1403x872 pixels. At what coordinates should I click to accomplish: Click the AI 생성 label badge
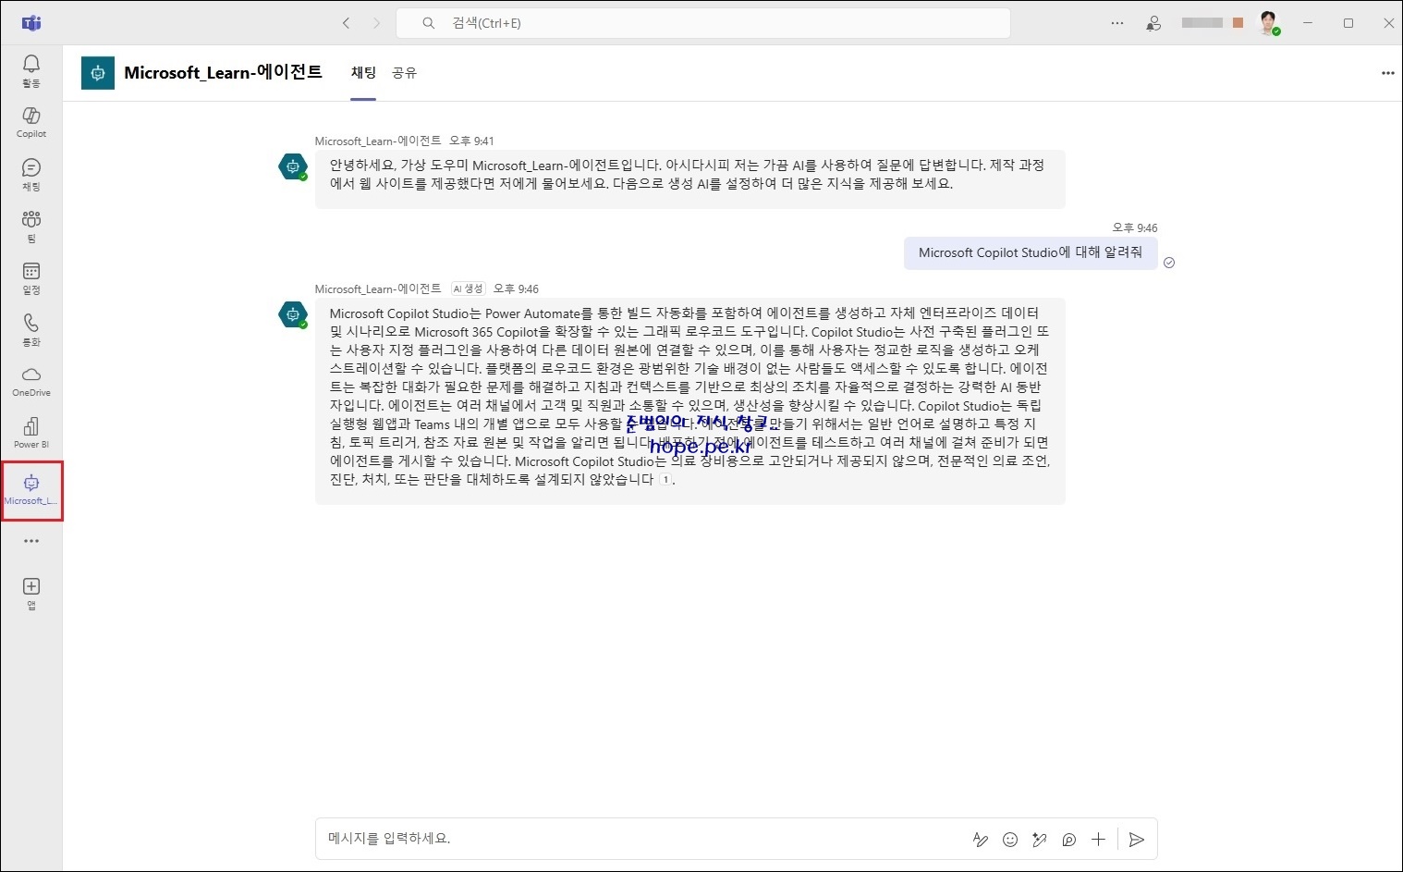(x=468, y=289)
